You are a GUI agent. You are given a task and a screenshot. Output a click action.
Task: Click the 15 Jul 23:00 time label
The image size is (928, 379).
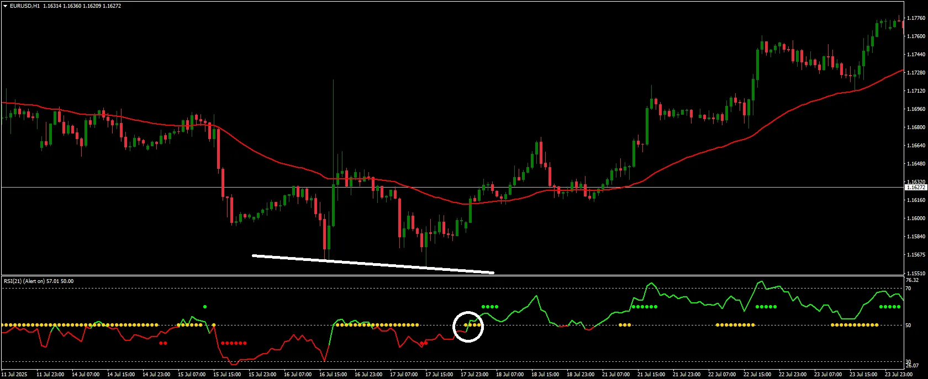click(x=262, y=375)
